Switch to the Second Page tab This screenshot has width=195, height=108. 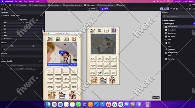[55, 5]
